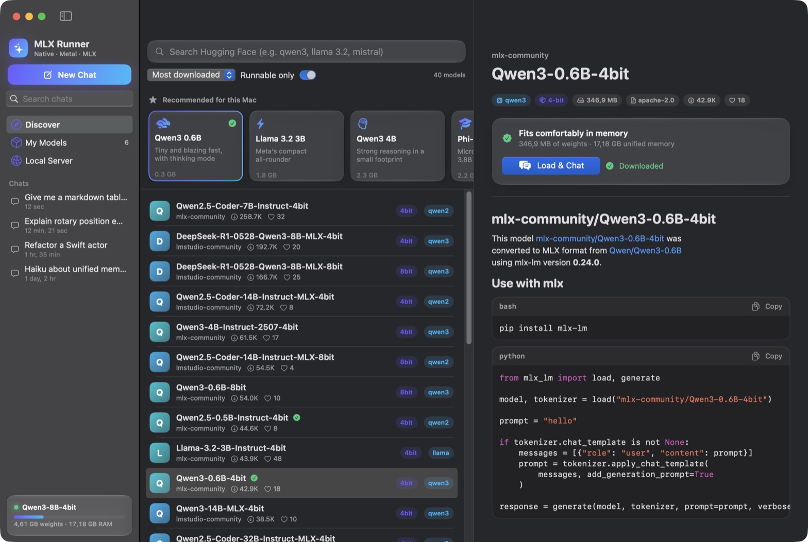Click the Llama 3.2 3B lightning icon
The width and height of the screenshot is (808, 542).
click(x=261, y=124)
